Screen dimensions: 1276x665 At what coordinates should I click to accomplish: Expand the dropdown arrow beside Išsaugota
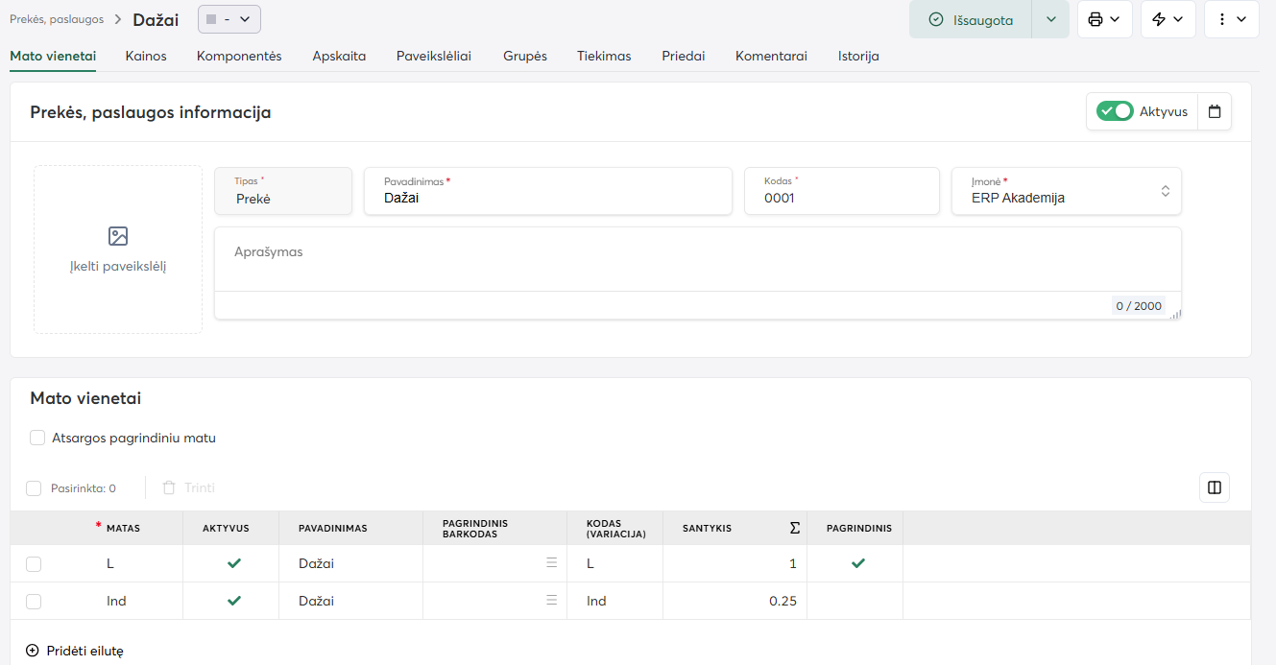click(x=1050, y=19)
